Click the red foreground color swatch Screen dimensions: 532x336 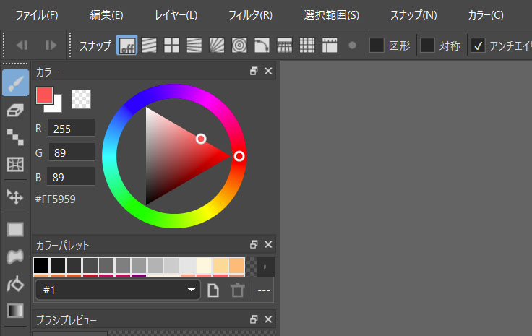(45, 95)
